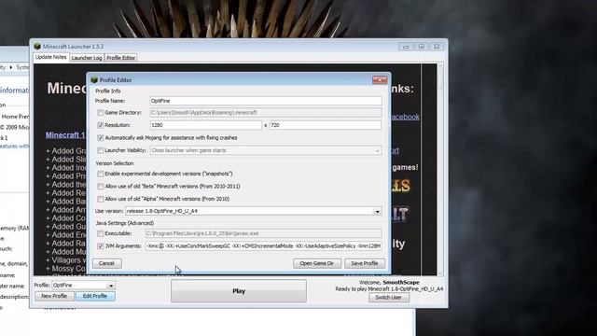597x336 pixels.
Task: Open the Use version dropdown
Action: point(377,211)
